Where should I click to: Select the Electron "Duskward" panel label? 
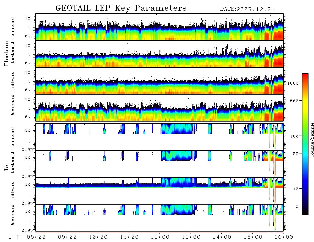pos(13,53)
